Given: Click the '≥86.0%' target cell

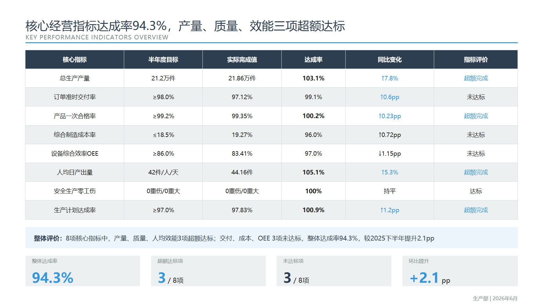Looking at the screenshot, I should (x=163, y=153).
